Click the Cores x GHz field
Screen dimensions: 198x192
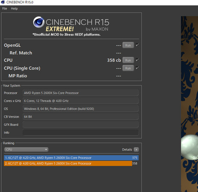(81, 101)
